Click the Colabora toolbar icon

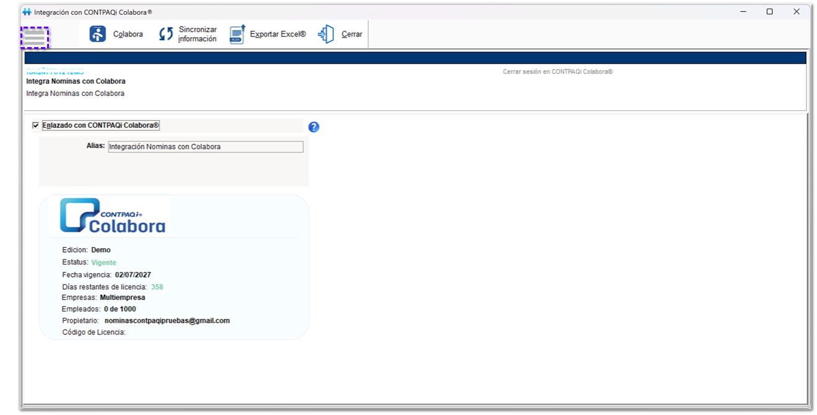point(98,34)
